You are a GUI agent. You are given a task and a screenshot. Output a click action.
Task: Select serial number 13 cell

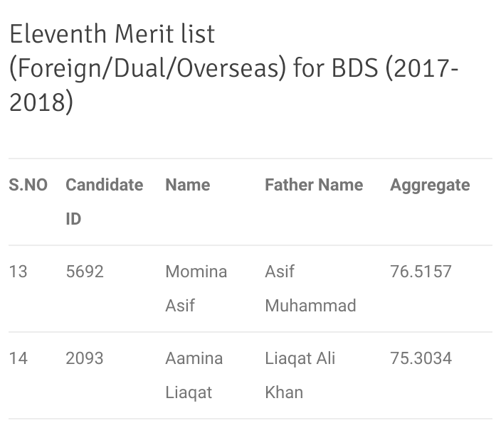18,272
